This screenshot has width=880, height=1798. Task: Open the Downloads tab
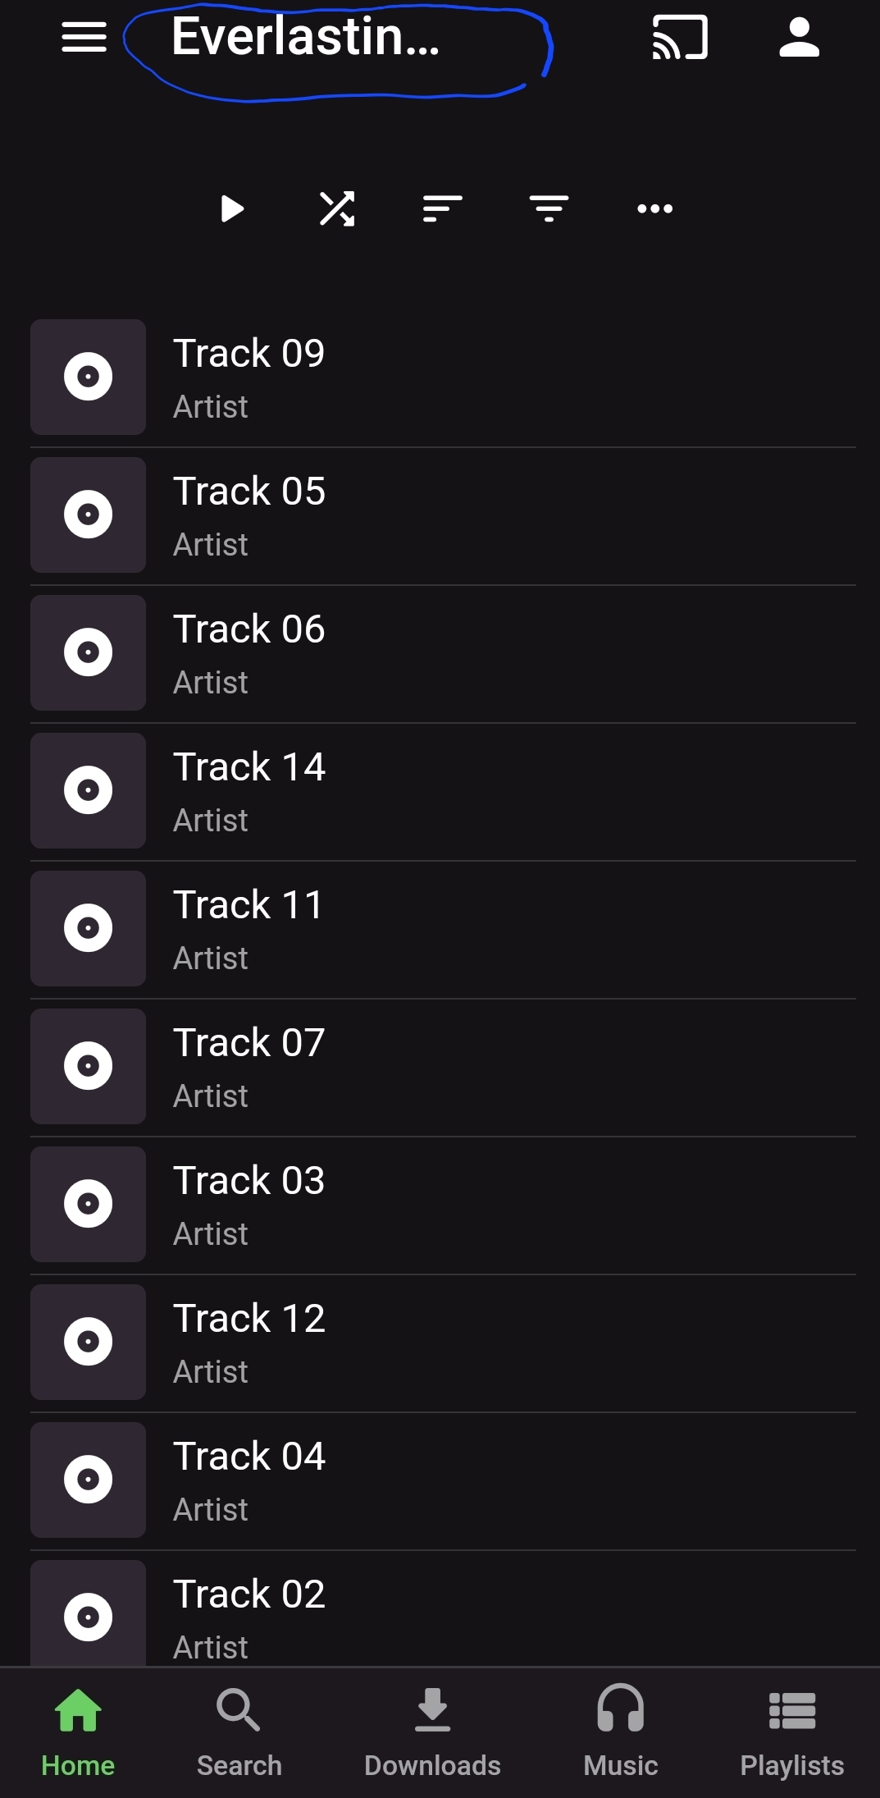pyautogui.click(x=432, y=1732)
